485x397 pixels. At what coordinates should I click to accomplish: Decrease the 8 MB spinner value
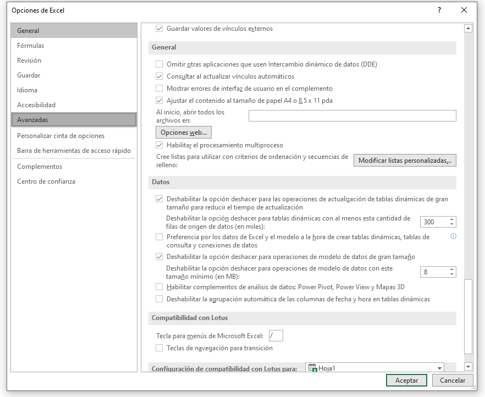451,274
